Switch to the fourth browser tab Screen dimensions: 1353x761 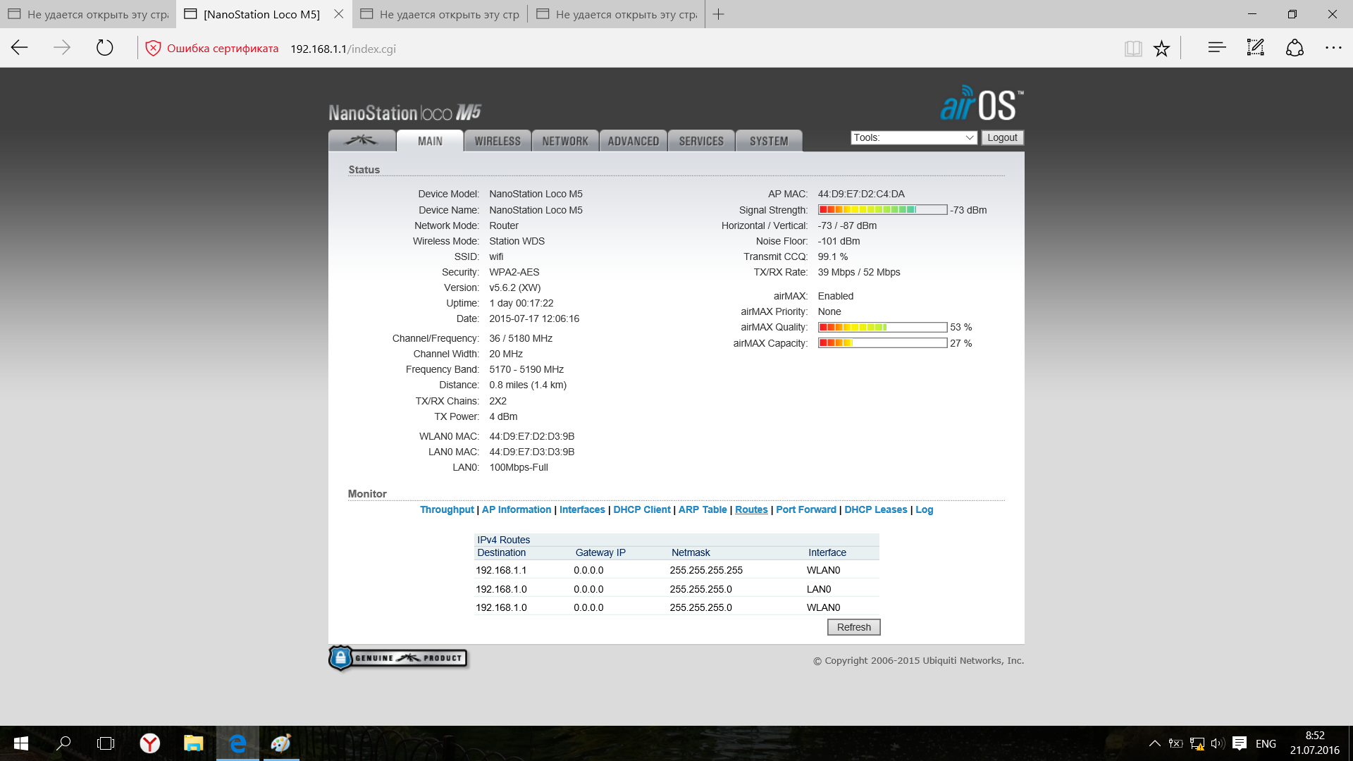coord(617,14)
